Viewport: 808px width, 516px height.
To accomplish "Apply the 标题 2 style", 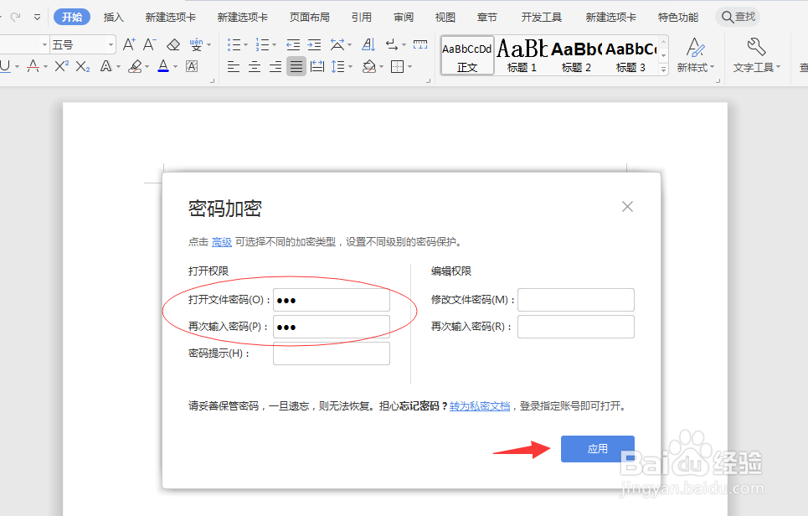I will pyautogui.click(x=576, y=55).
